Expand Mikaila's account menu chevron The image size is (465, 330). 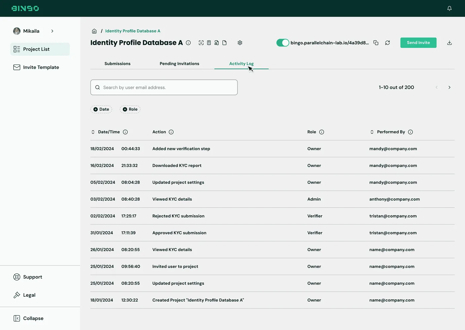point(52,31)
